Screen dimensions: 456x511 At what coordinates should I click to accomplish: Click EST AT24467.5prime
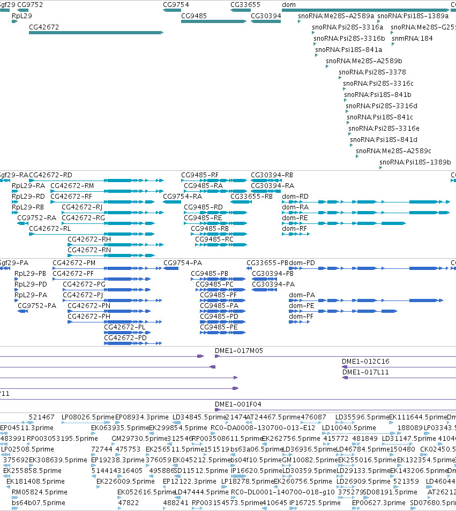pyautogui.click(x=273, y=417)
